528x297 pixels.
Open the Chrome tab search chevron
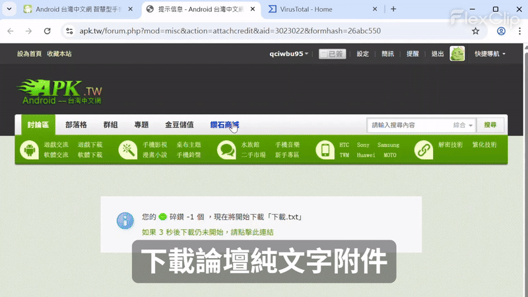(x=9, y=9)
